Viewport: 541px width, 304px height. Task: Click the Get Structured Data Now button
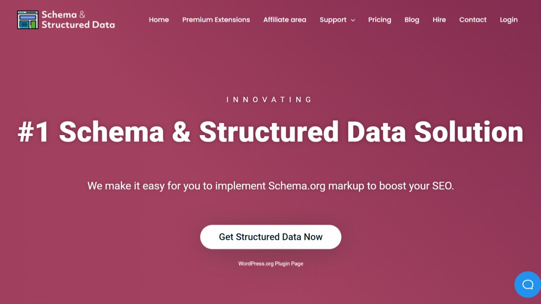270,237
